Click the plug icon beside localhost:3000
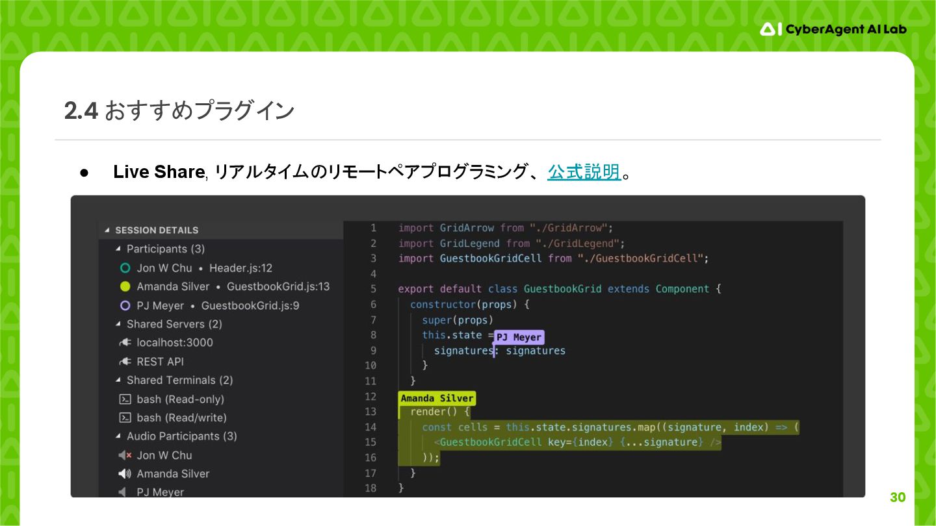936x526 pixels. 125,343
